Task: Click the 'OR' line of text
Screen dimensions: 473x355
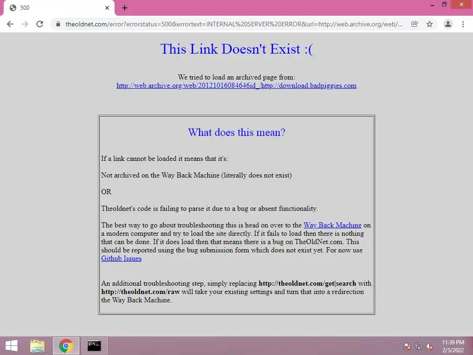Action: click(106, 192)
